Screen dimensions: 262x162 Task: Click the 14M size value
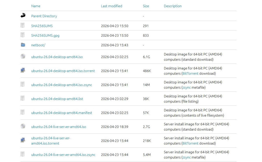pyautogui.click(x=146, y=85)
